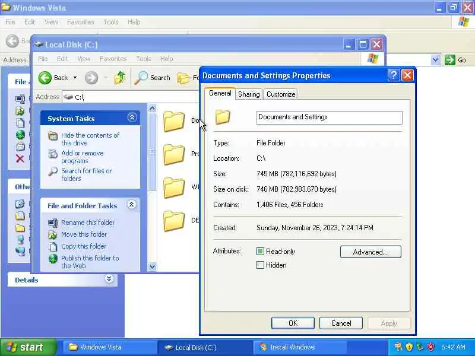Click the green Go arrow in Windows Vista window
The height and width of the screenshot is (356, 475).
(x=450, y=60)
